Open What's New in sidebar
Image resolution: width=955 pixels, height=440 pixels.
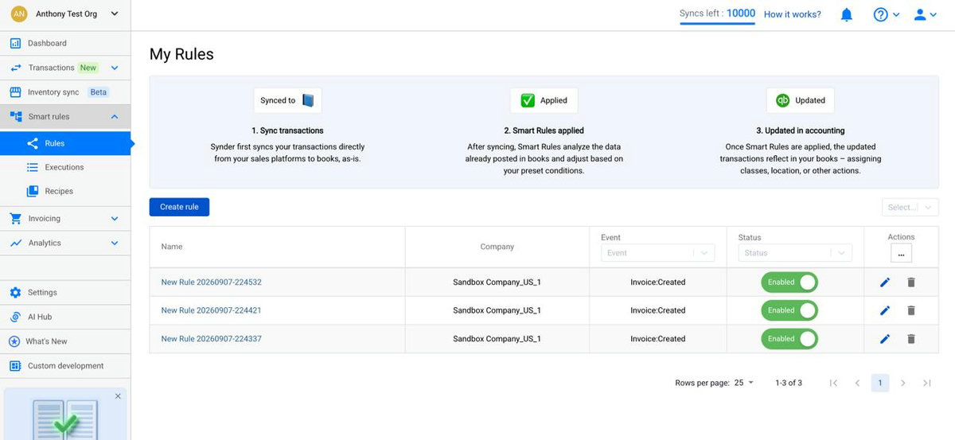pyautogui.click(x=65, y=341)
